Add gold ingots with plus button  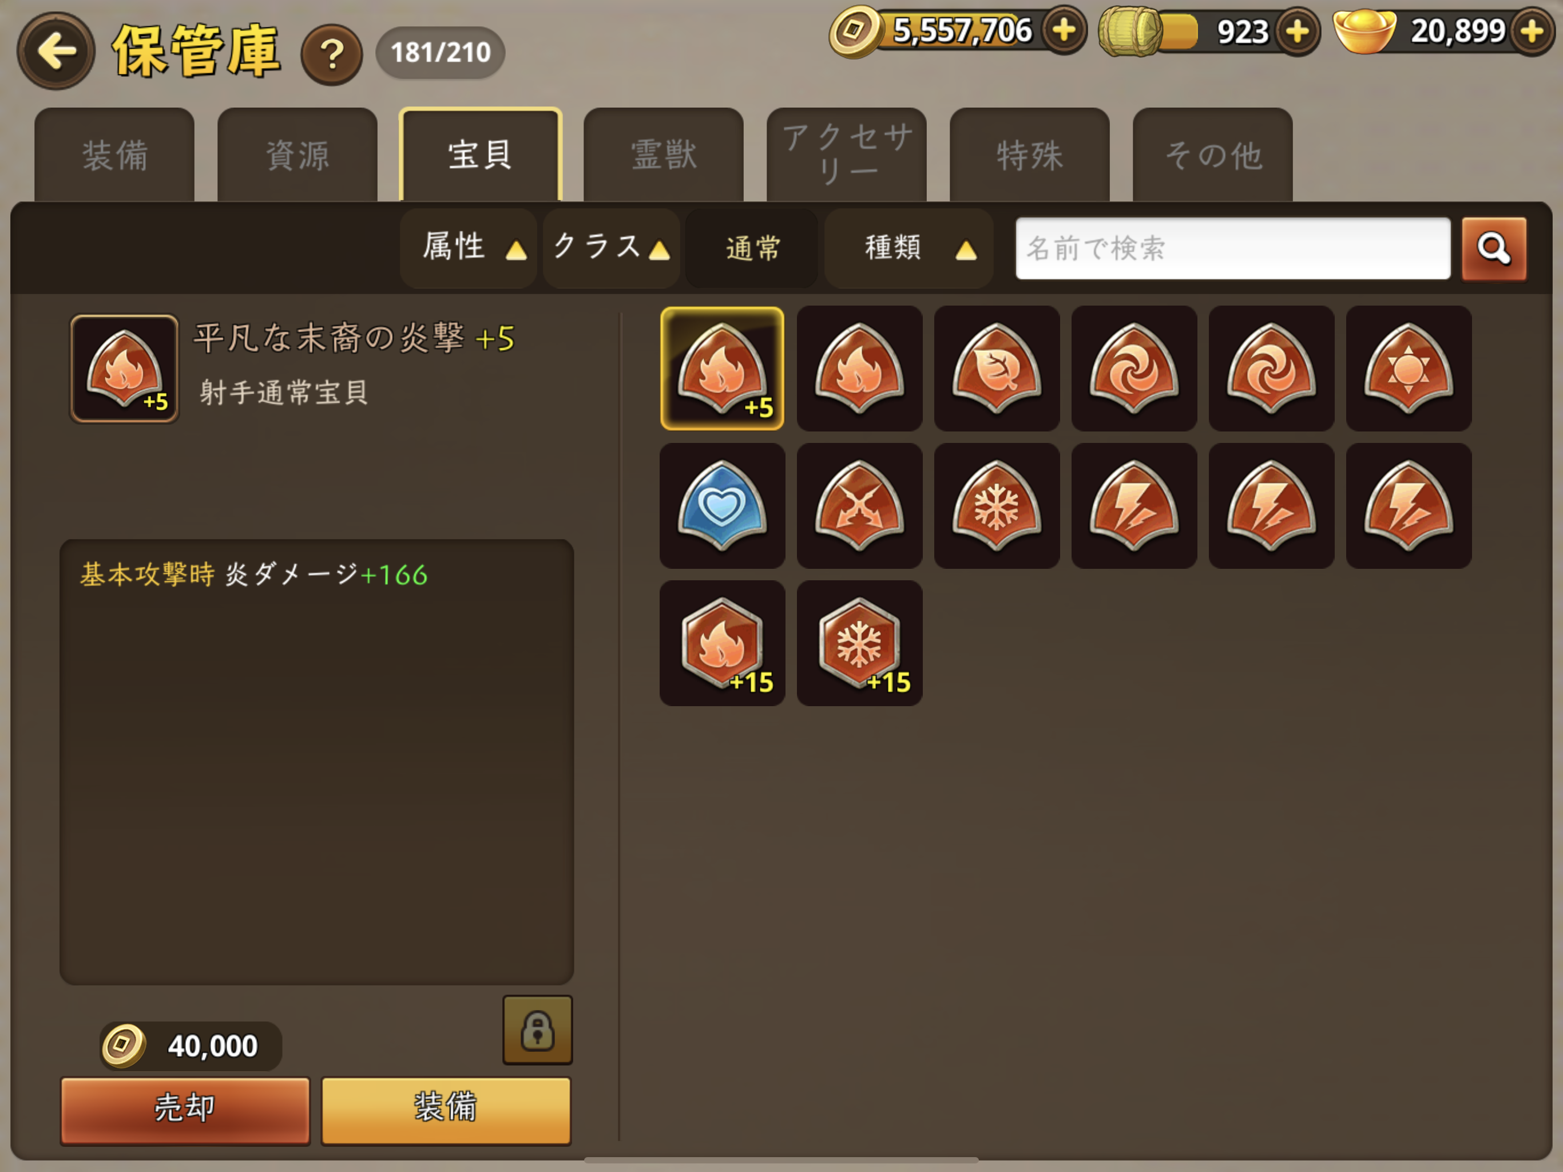[x=1531, y=31]
